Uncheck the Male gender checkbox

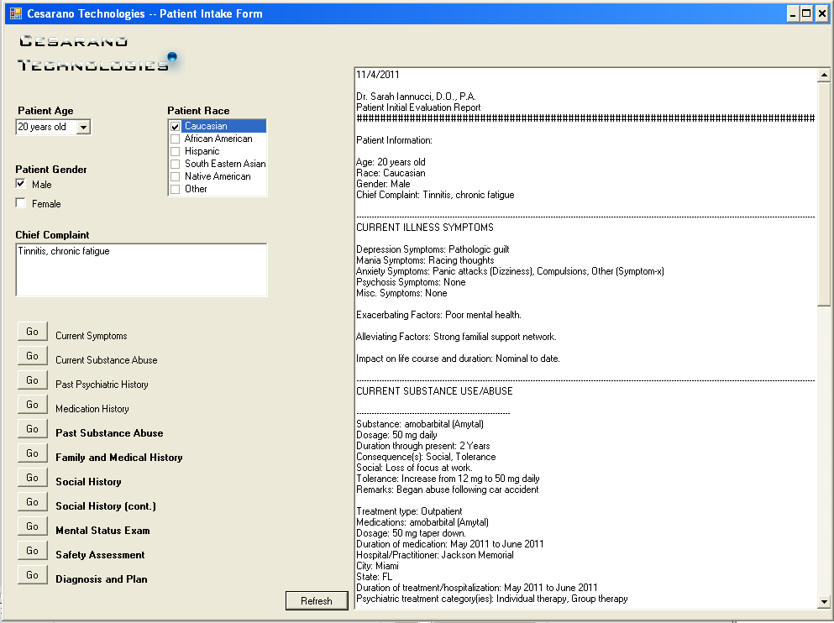(x=20, y=184)
